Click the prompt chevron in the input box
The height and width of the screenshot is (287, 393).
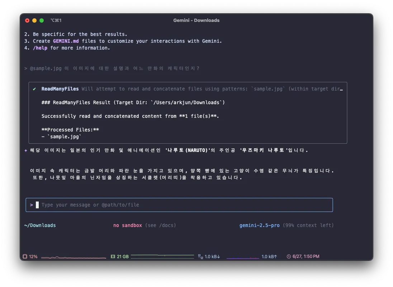point(32,205)
